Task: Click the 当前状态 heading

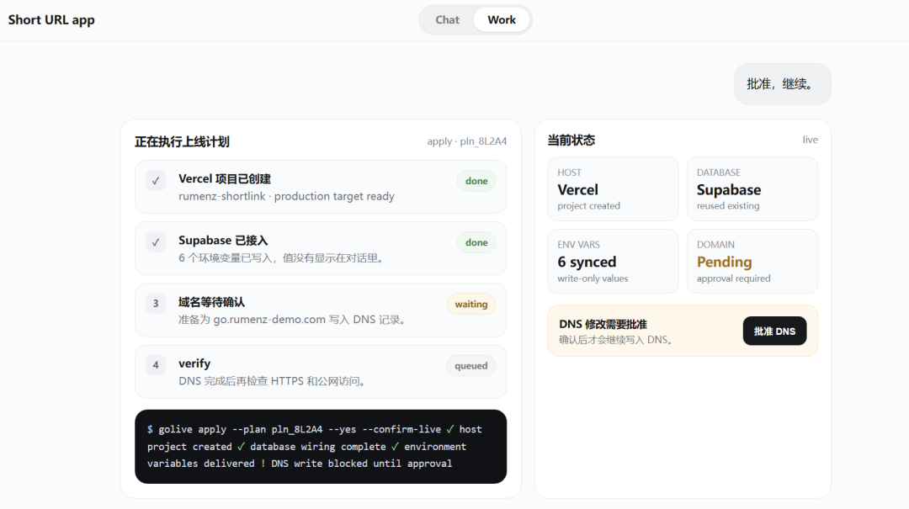Action: (571, 141)
